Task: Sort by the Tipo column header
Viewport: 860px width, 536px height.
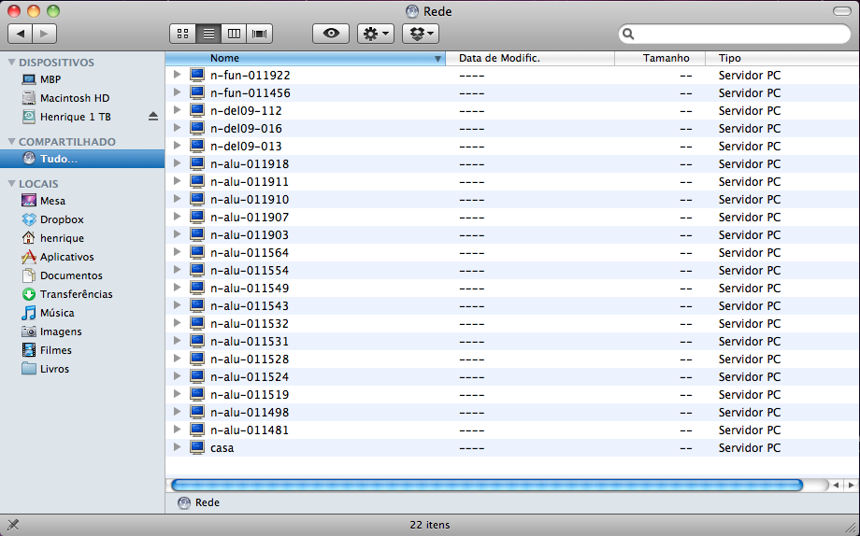Action: (x=781, y=58)
